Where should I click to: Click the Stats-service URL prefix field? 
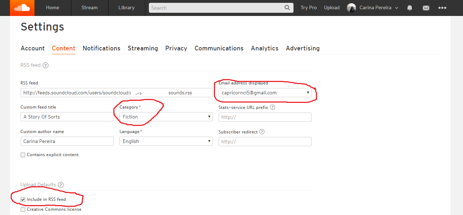coord(265,117)
